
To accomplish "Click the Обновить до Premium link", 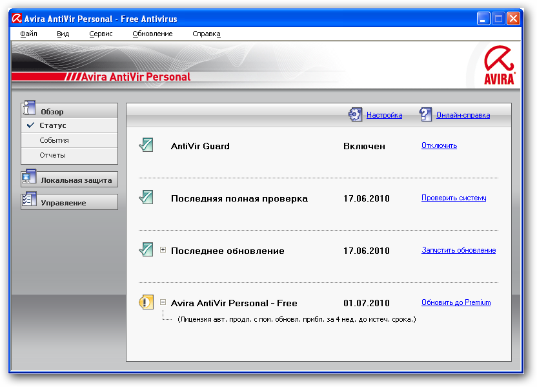I will pyautogui.click(x=456, y=302).
